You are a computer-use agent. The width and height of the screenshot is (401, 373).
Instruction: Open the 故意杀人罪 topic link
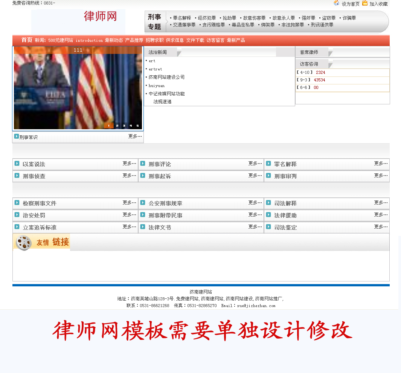pos(284,18)
